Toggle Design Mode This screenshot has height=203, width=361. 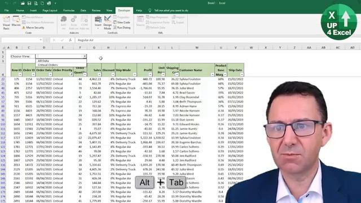[107, 23]
